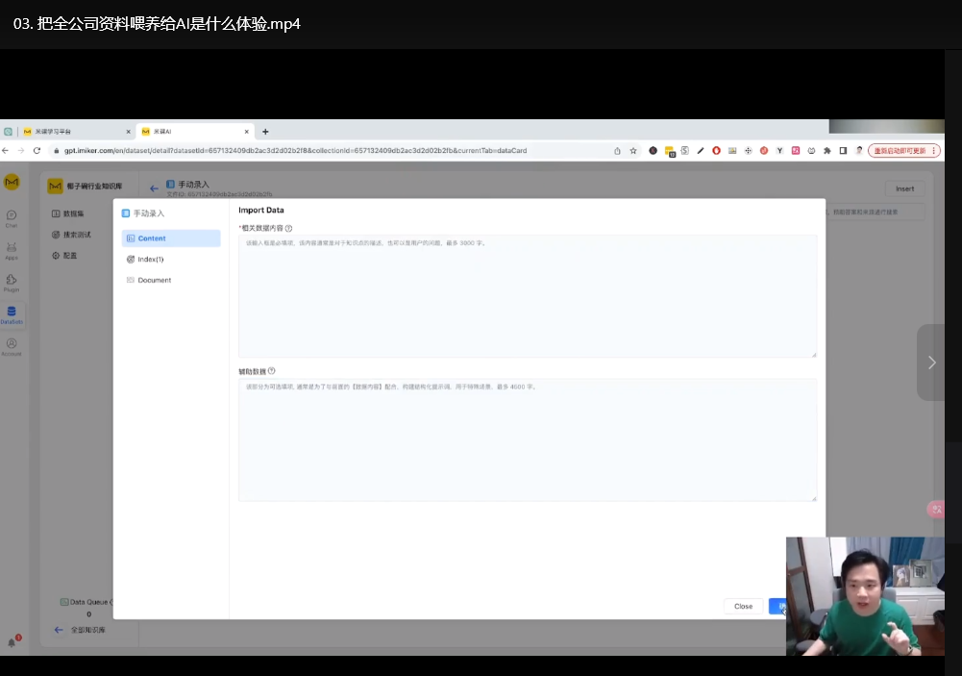Click the red Opera-style extension icon
This screenshot has height=676, width=962.
(x=716, y=150)
